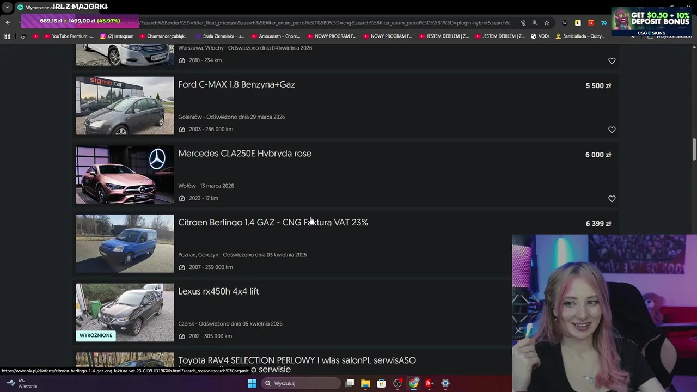Click the 2003 - 256 000 km text
This screenshot has width=697, height=392.
point(211,130)
